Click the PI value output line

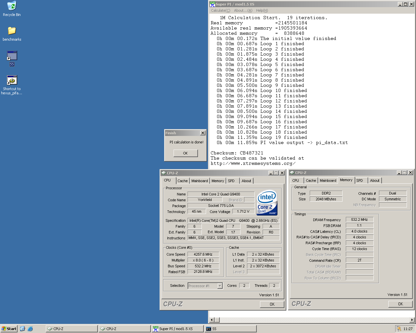(x=282, y=143)
